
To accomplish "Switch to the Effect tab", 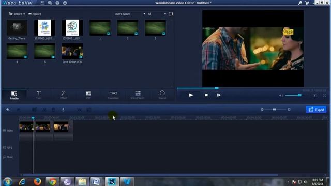I will (64, 95).
